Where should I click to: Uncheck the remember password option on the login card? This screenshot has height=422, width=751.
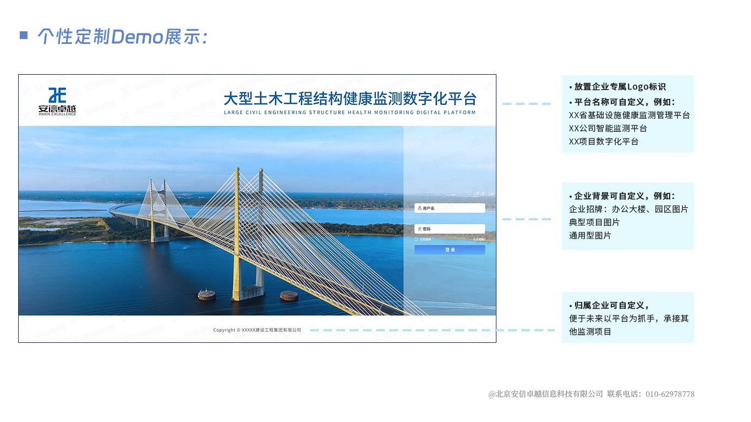tap(416, 239)
